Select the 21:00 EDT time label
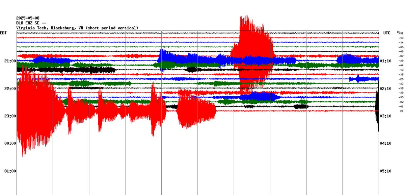The image size is (405, 195). [x=10, y=61]
